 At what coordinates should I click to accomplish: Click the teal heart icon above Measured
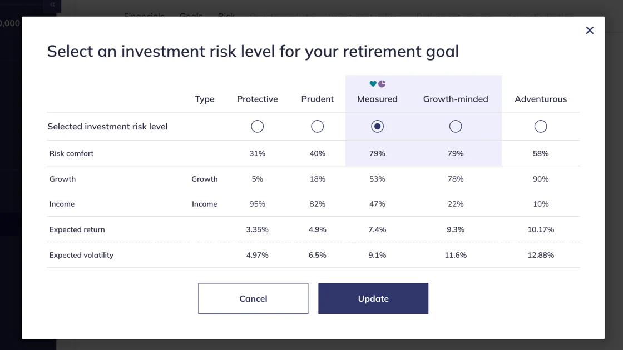(x=373, y=84)
